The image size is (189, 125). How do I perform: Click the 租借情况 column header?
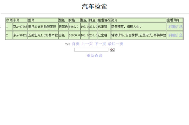(x=104, y=20)
